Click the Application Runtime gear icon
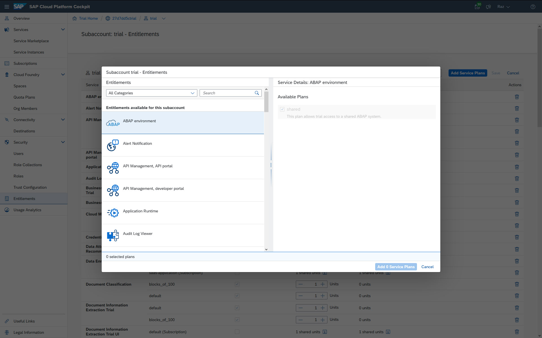 pyautogui.click(x=113, y=213)
